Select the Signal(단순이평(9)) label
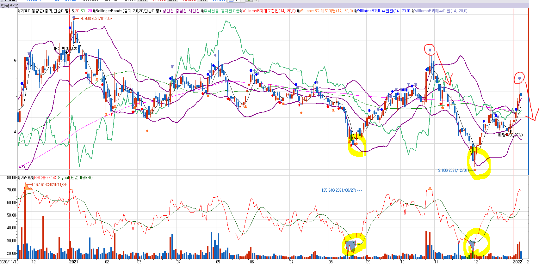The image size is (539, 264). [75, 177]
